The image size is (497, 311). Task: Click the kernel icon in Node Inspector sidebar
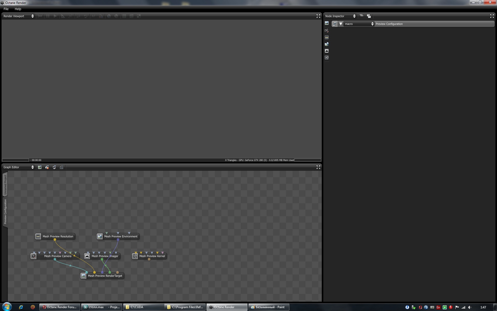pos(327,58)
